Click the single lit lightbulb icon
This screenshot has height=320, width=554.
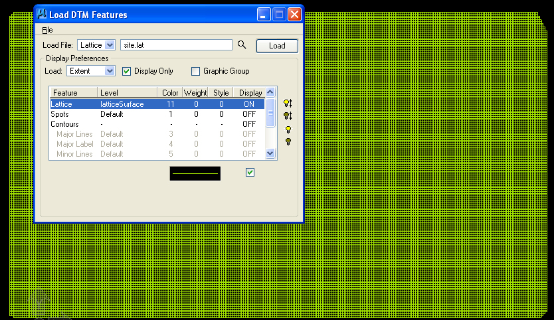coord(288,129)
